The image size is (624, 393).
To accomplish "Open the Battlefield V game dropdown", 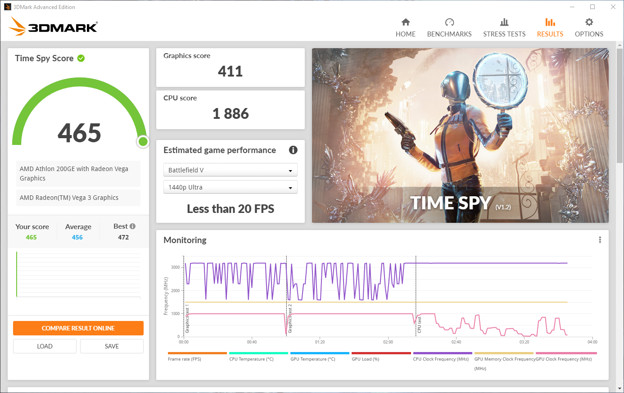I will (230, 170).
